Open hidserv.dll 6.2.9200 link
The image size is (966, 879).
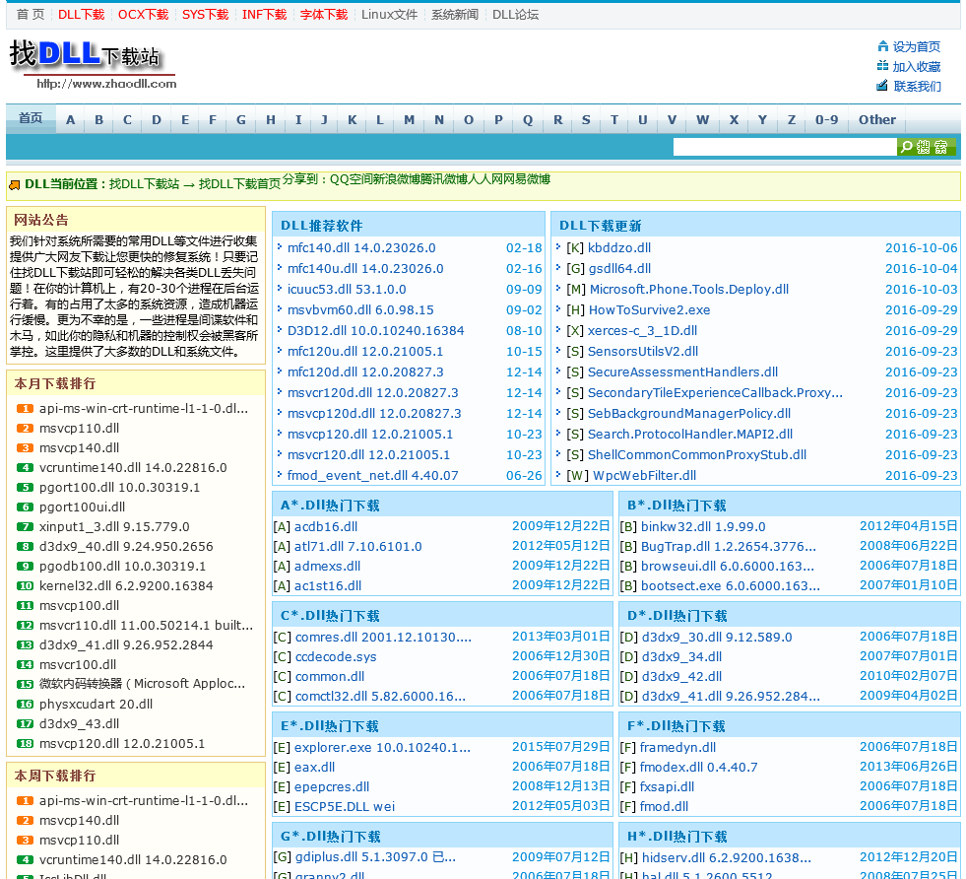[727, 857]
